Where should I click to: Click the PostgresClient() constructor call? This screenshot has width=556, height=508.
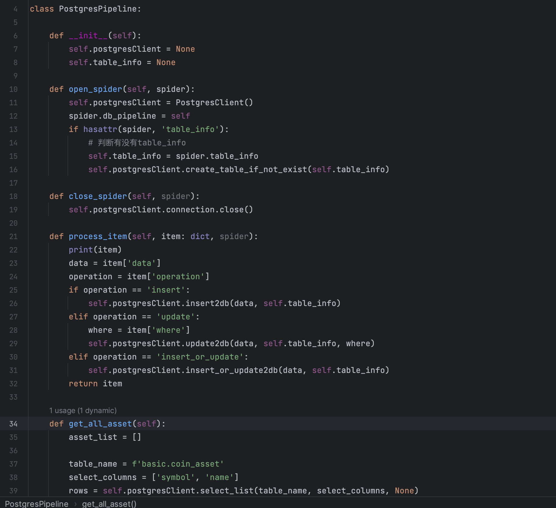click(214, 103)
